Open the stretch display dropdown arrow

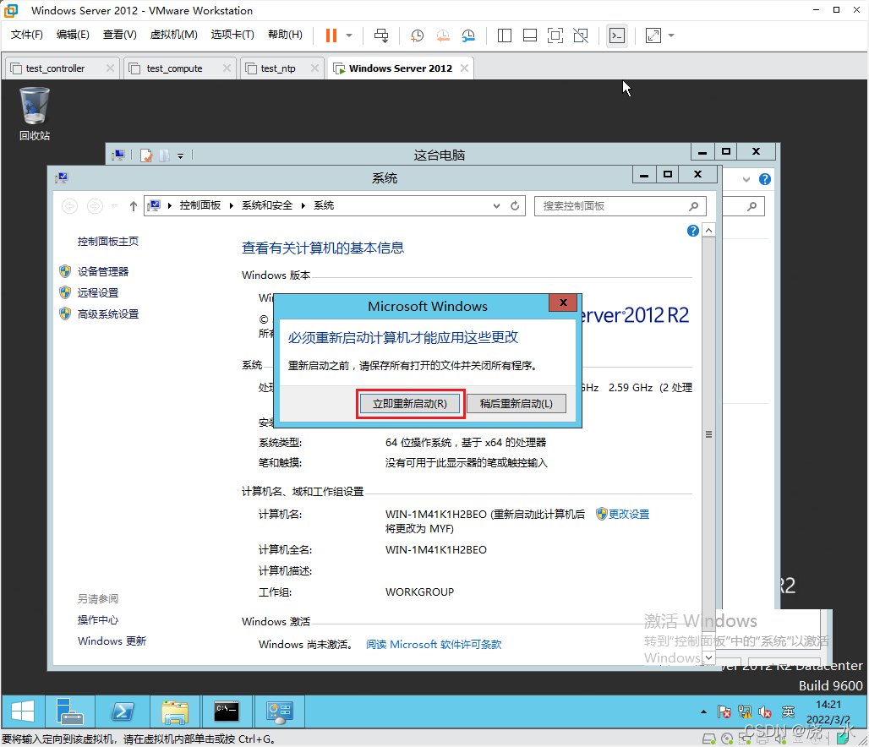[671, 35]
